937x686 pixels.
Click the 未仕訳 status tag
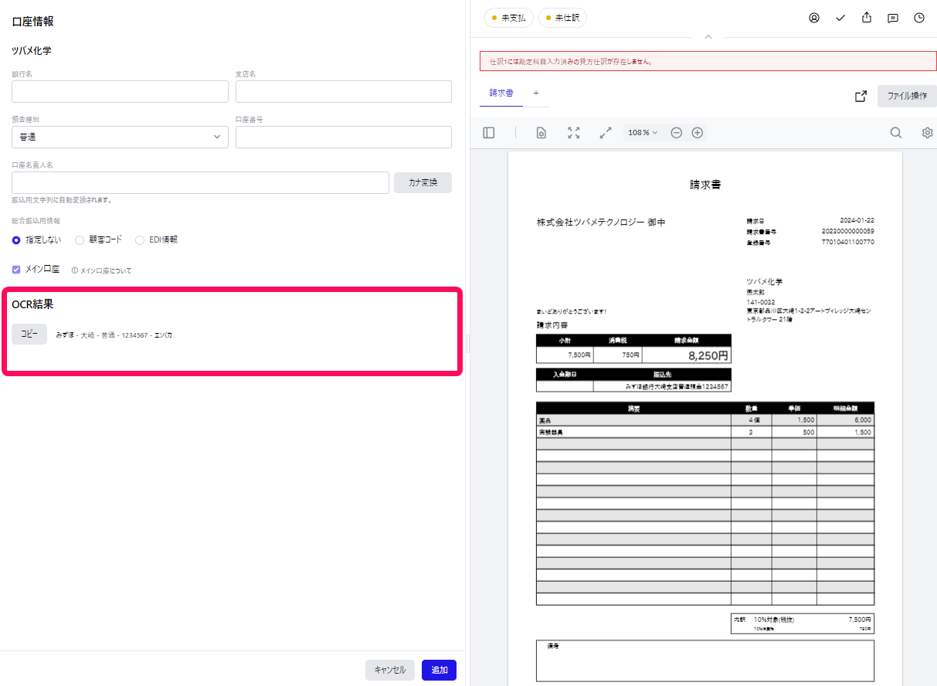(x=562, y=18)
